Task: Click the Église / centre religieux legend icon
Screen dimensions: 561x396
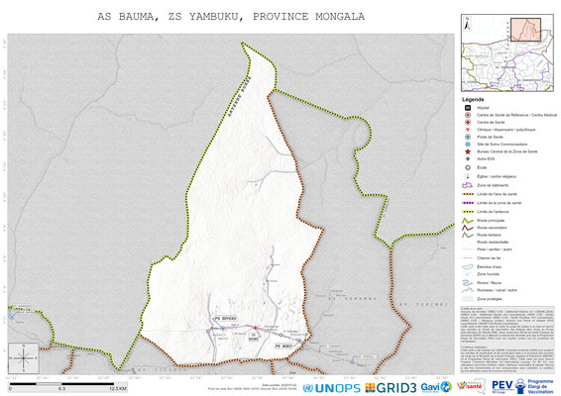Action: point(467,176)
